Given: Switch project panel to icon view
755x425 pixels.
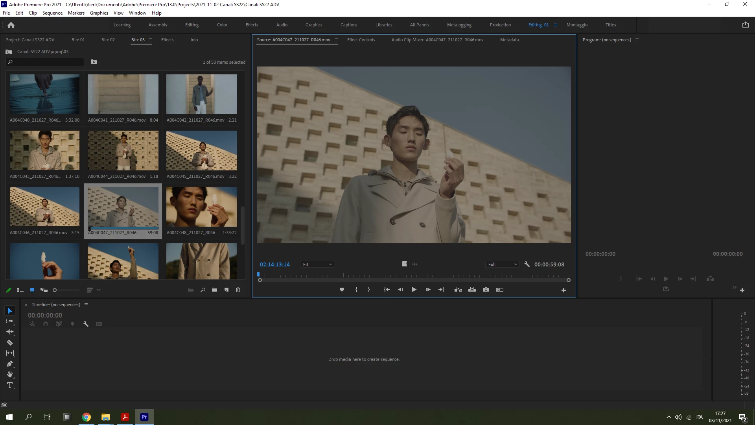Looking at the screenshot, I should tap(32, 290).
